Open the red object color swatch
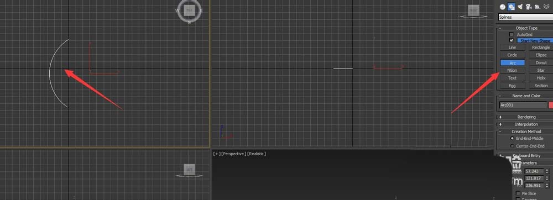Image resolution: width=553 pixels, height=200 pixels. coord(551,105)
